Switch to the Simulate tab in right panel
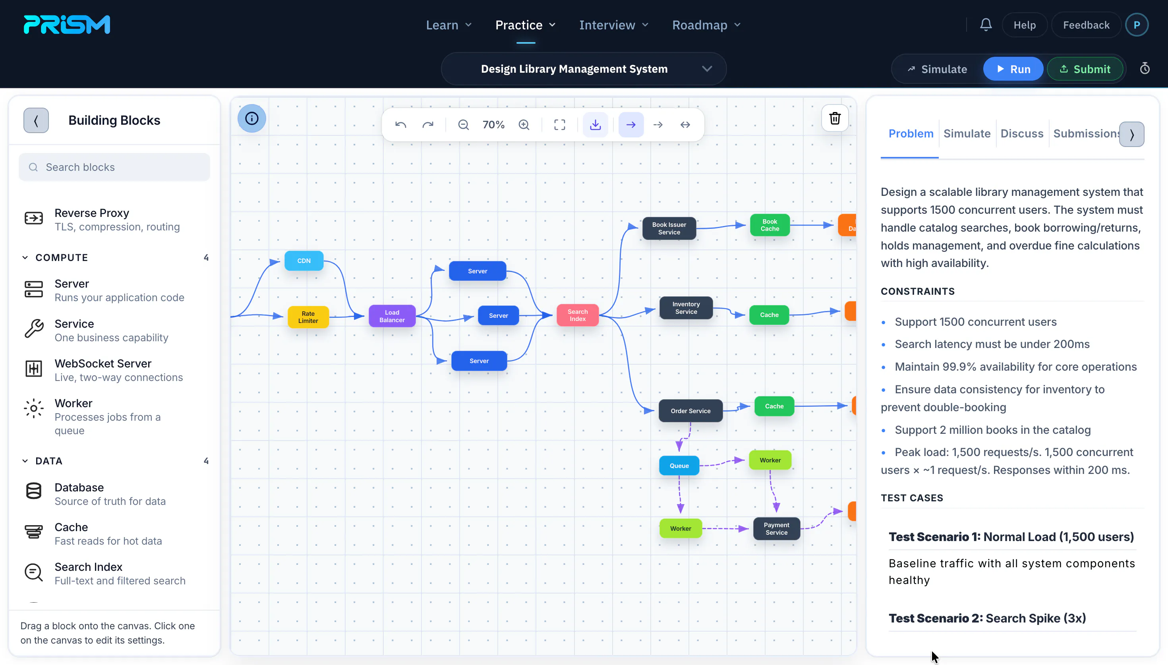This screenshot has height=665, width=1168. (967, 134)
